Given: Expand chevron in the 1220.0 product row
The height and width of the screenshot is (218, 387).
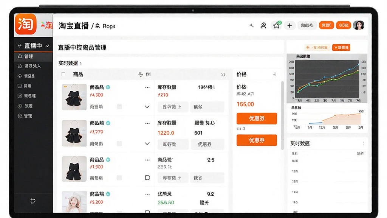Looking at the screenshot, I should [x=147, y=143].
